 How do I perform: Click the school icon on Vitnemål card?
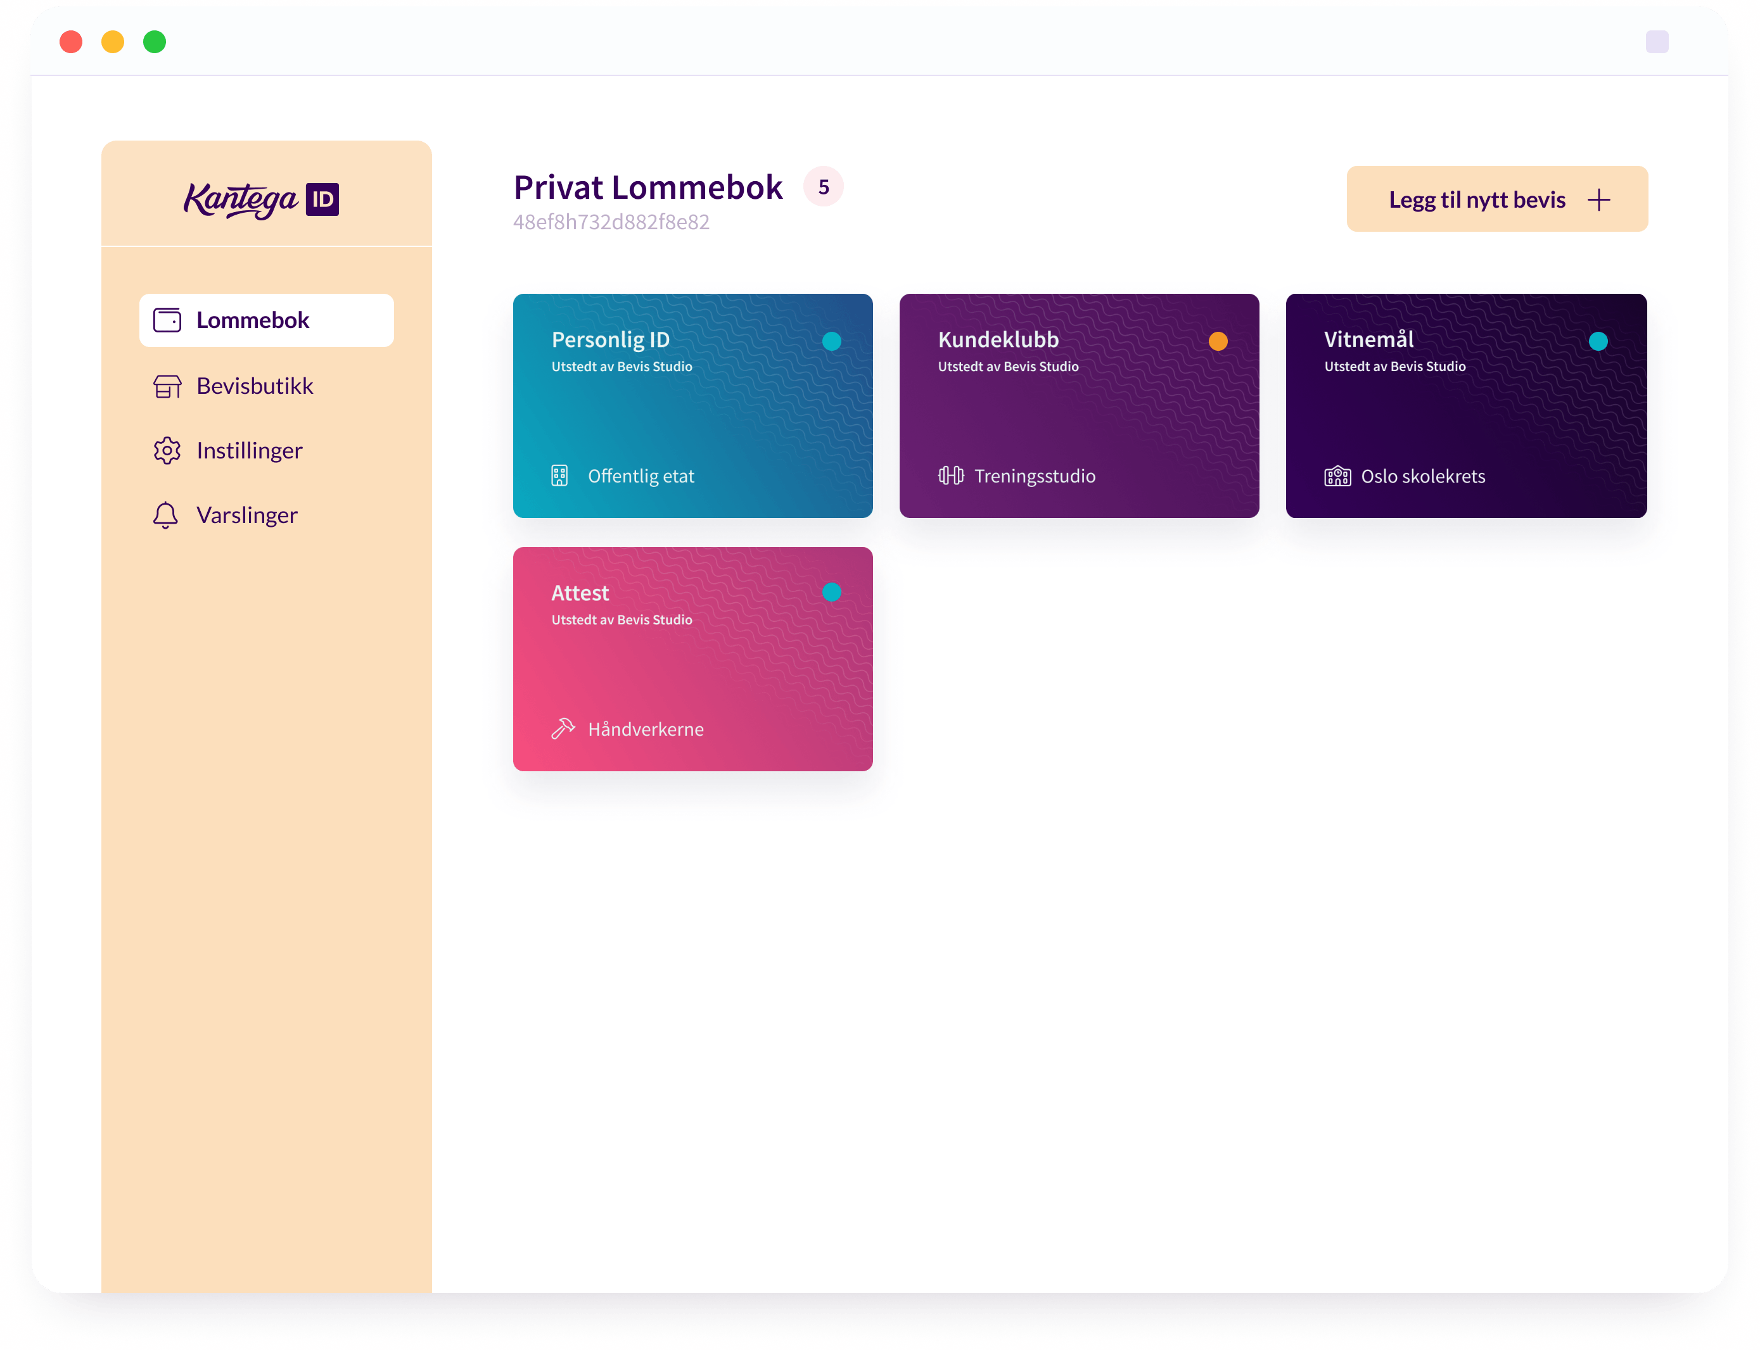1337,477
